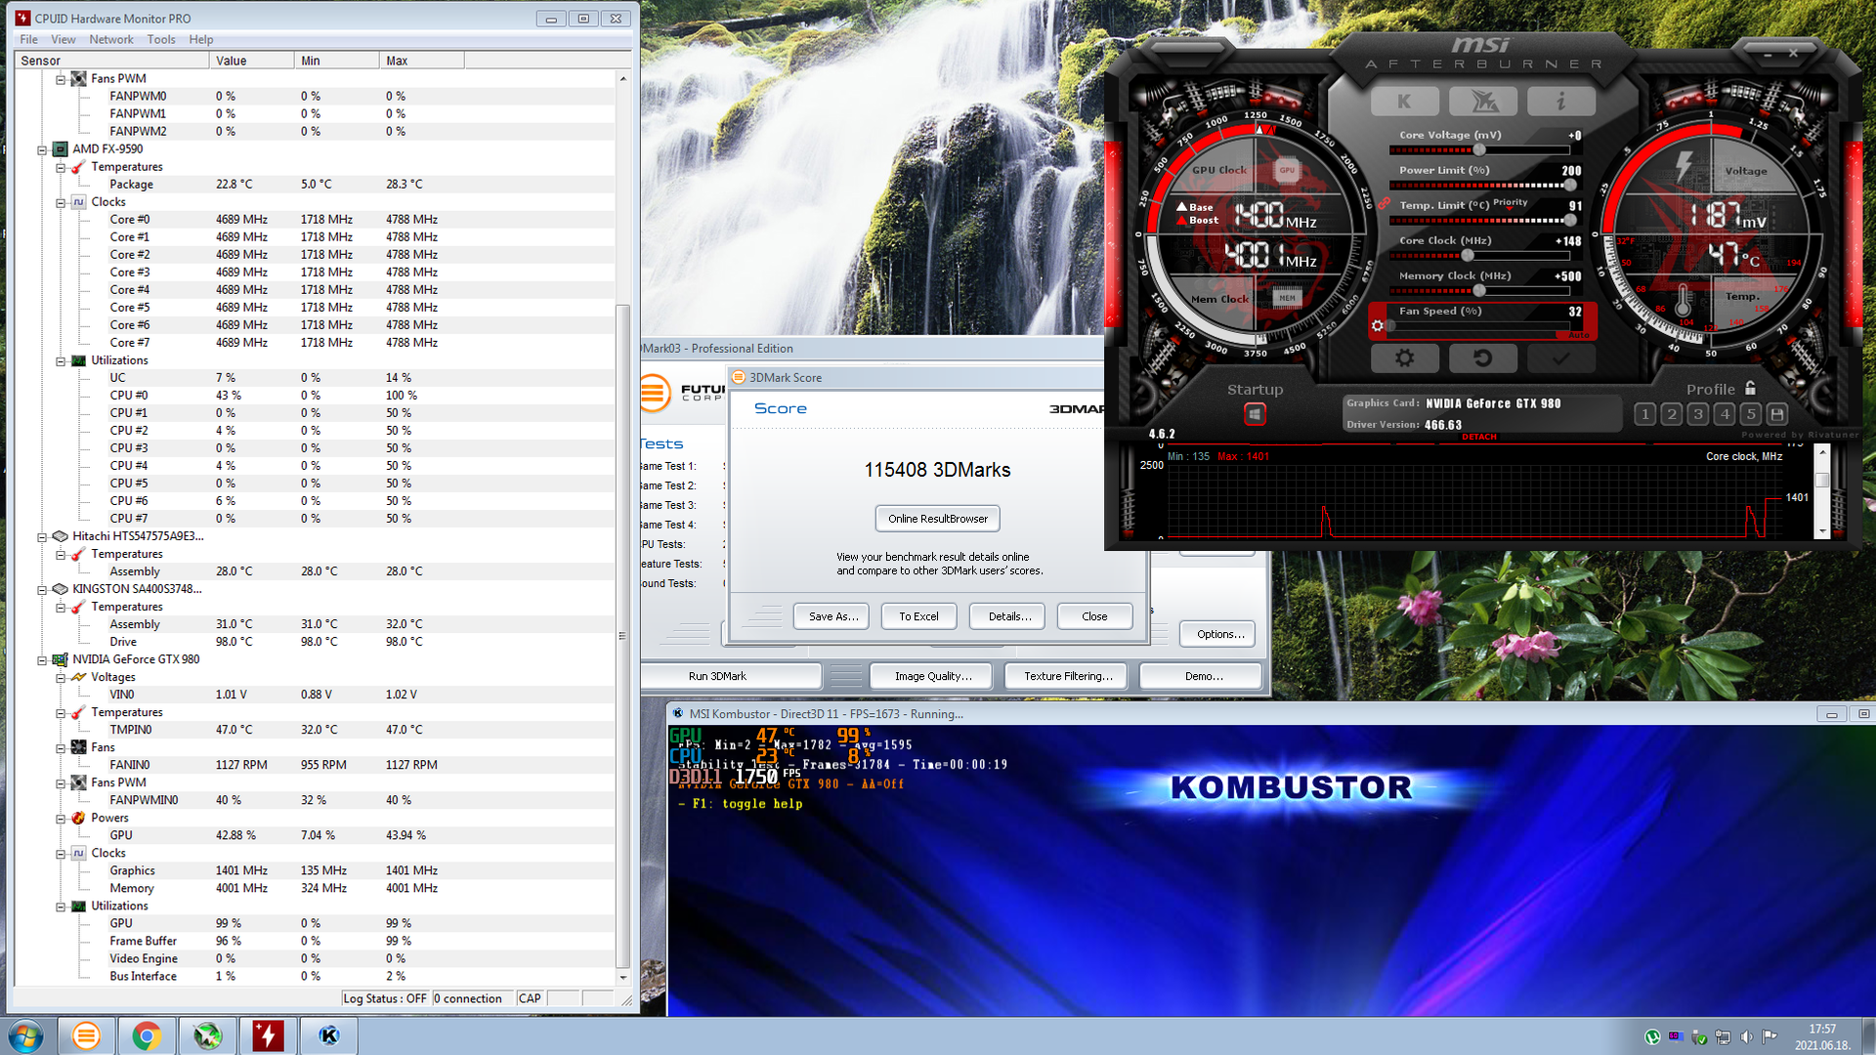Click the Temp Limit slider handle
The image size is (1876, 1055).
pyautogui.click(x=1570, y=220)
